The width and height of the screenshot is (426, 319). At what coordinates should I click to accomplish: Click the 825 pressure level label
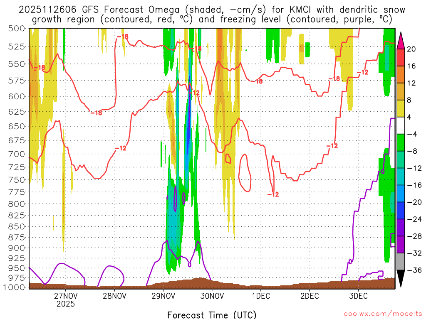17,216
